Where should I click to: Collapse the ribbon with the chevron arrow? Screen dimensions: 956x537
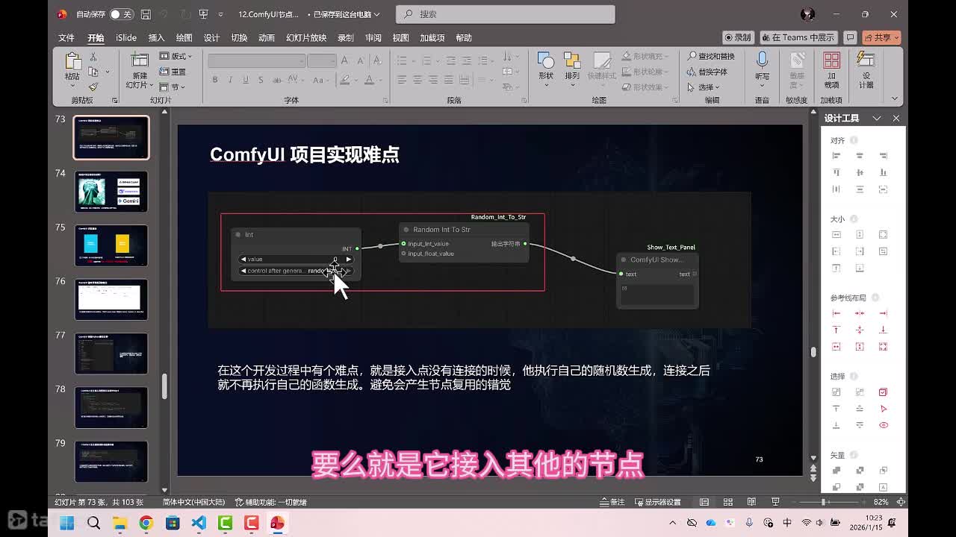(x=894, y=98)
